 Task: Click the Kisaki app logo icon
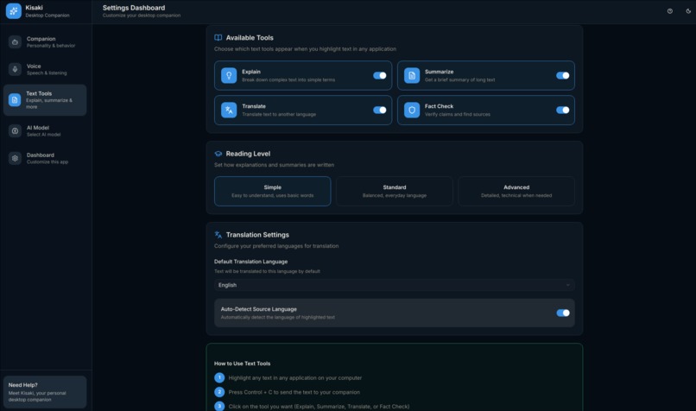point(13,11)
